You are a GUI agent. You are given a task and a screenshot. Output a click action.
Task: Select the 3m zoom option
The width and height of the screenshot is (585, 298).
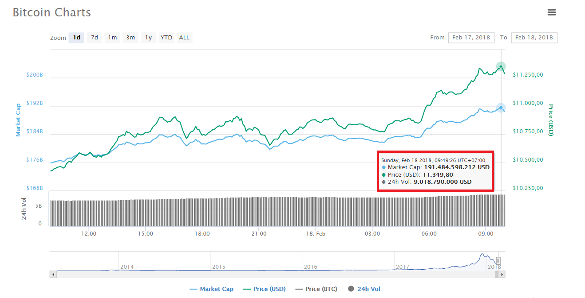click(130, 38)
